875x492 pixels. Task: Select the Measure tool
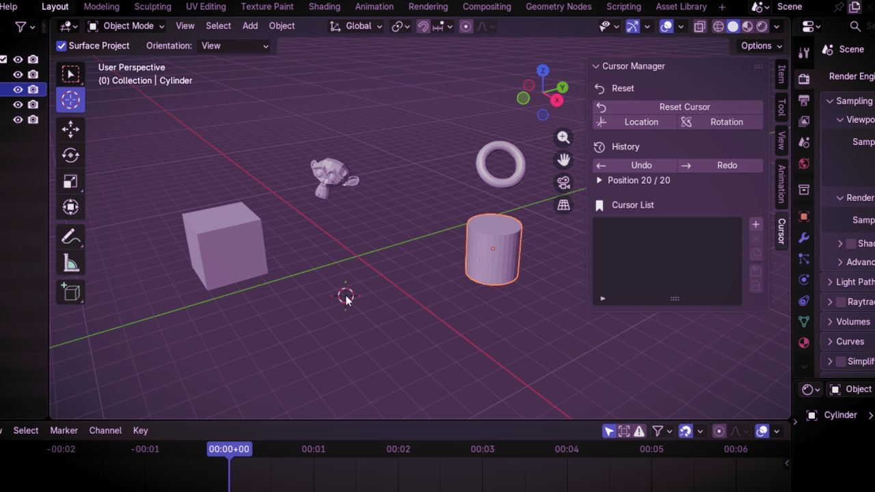(x=70, y=263)
